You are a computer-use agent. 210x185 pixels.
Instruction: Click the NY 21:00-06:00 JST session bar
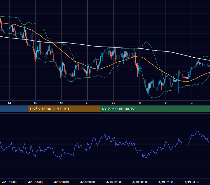tap(155, 109)
